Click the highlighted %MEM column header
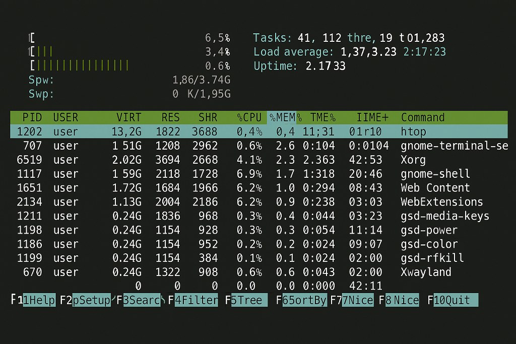 (282, 117)
